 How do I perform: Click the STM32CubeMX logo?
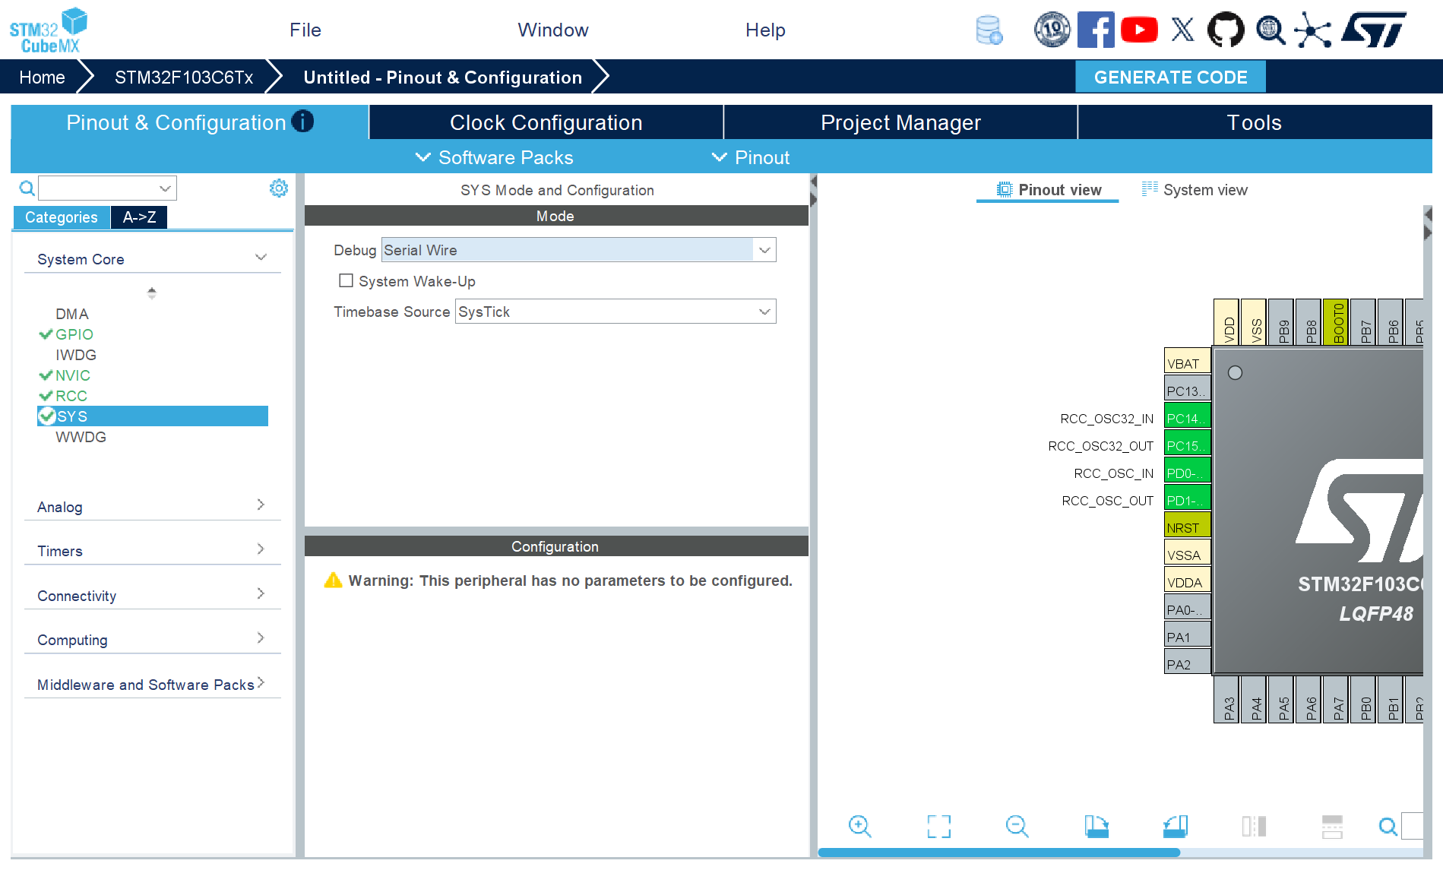point(48,30)
